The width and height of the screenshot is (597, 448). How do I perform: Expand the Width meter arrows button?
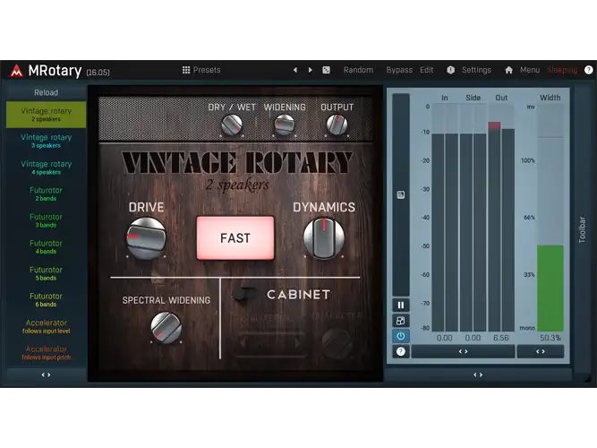point(541,351)
